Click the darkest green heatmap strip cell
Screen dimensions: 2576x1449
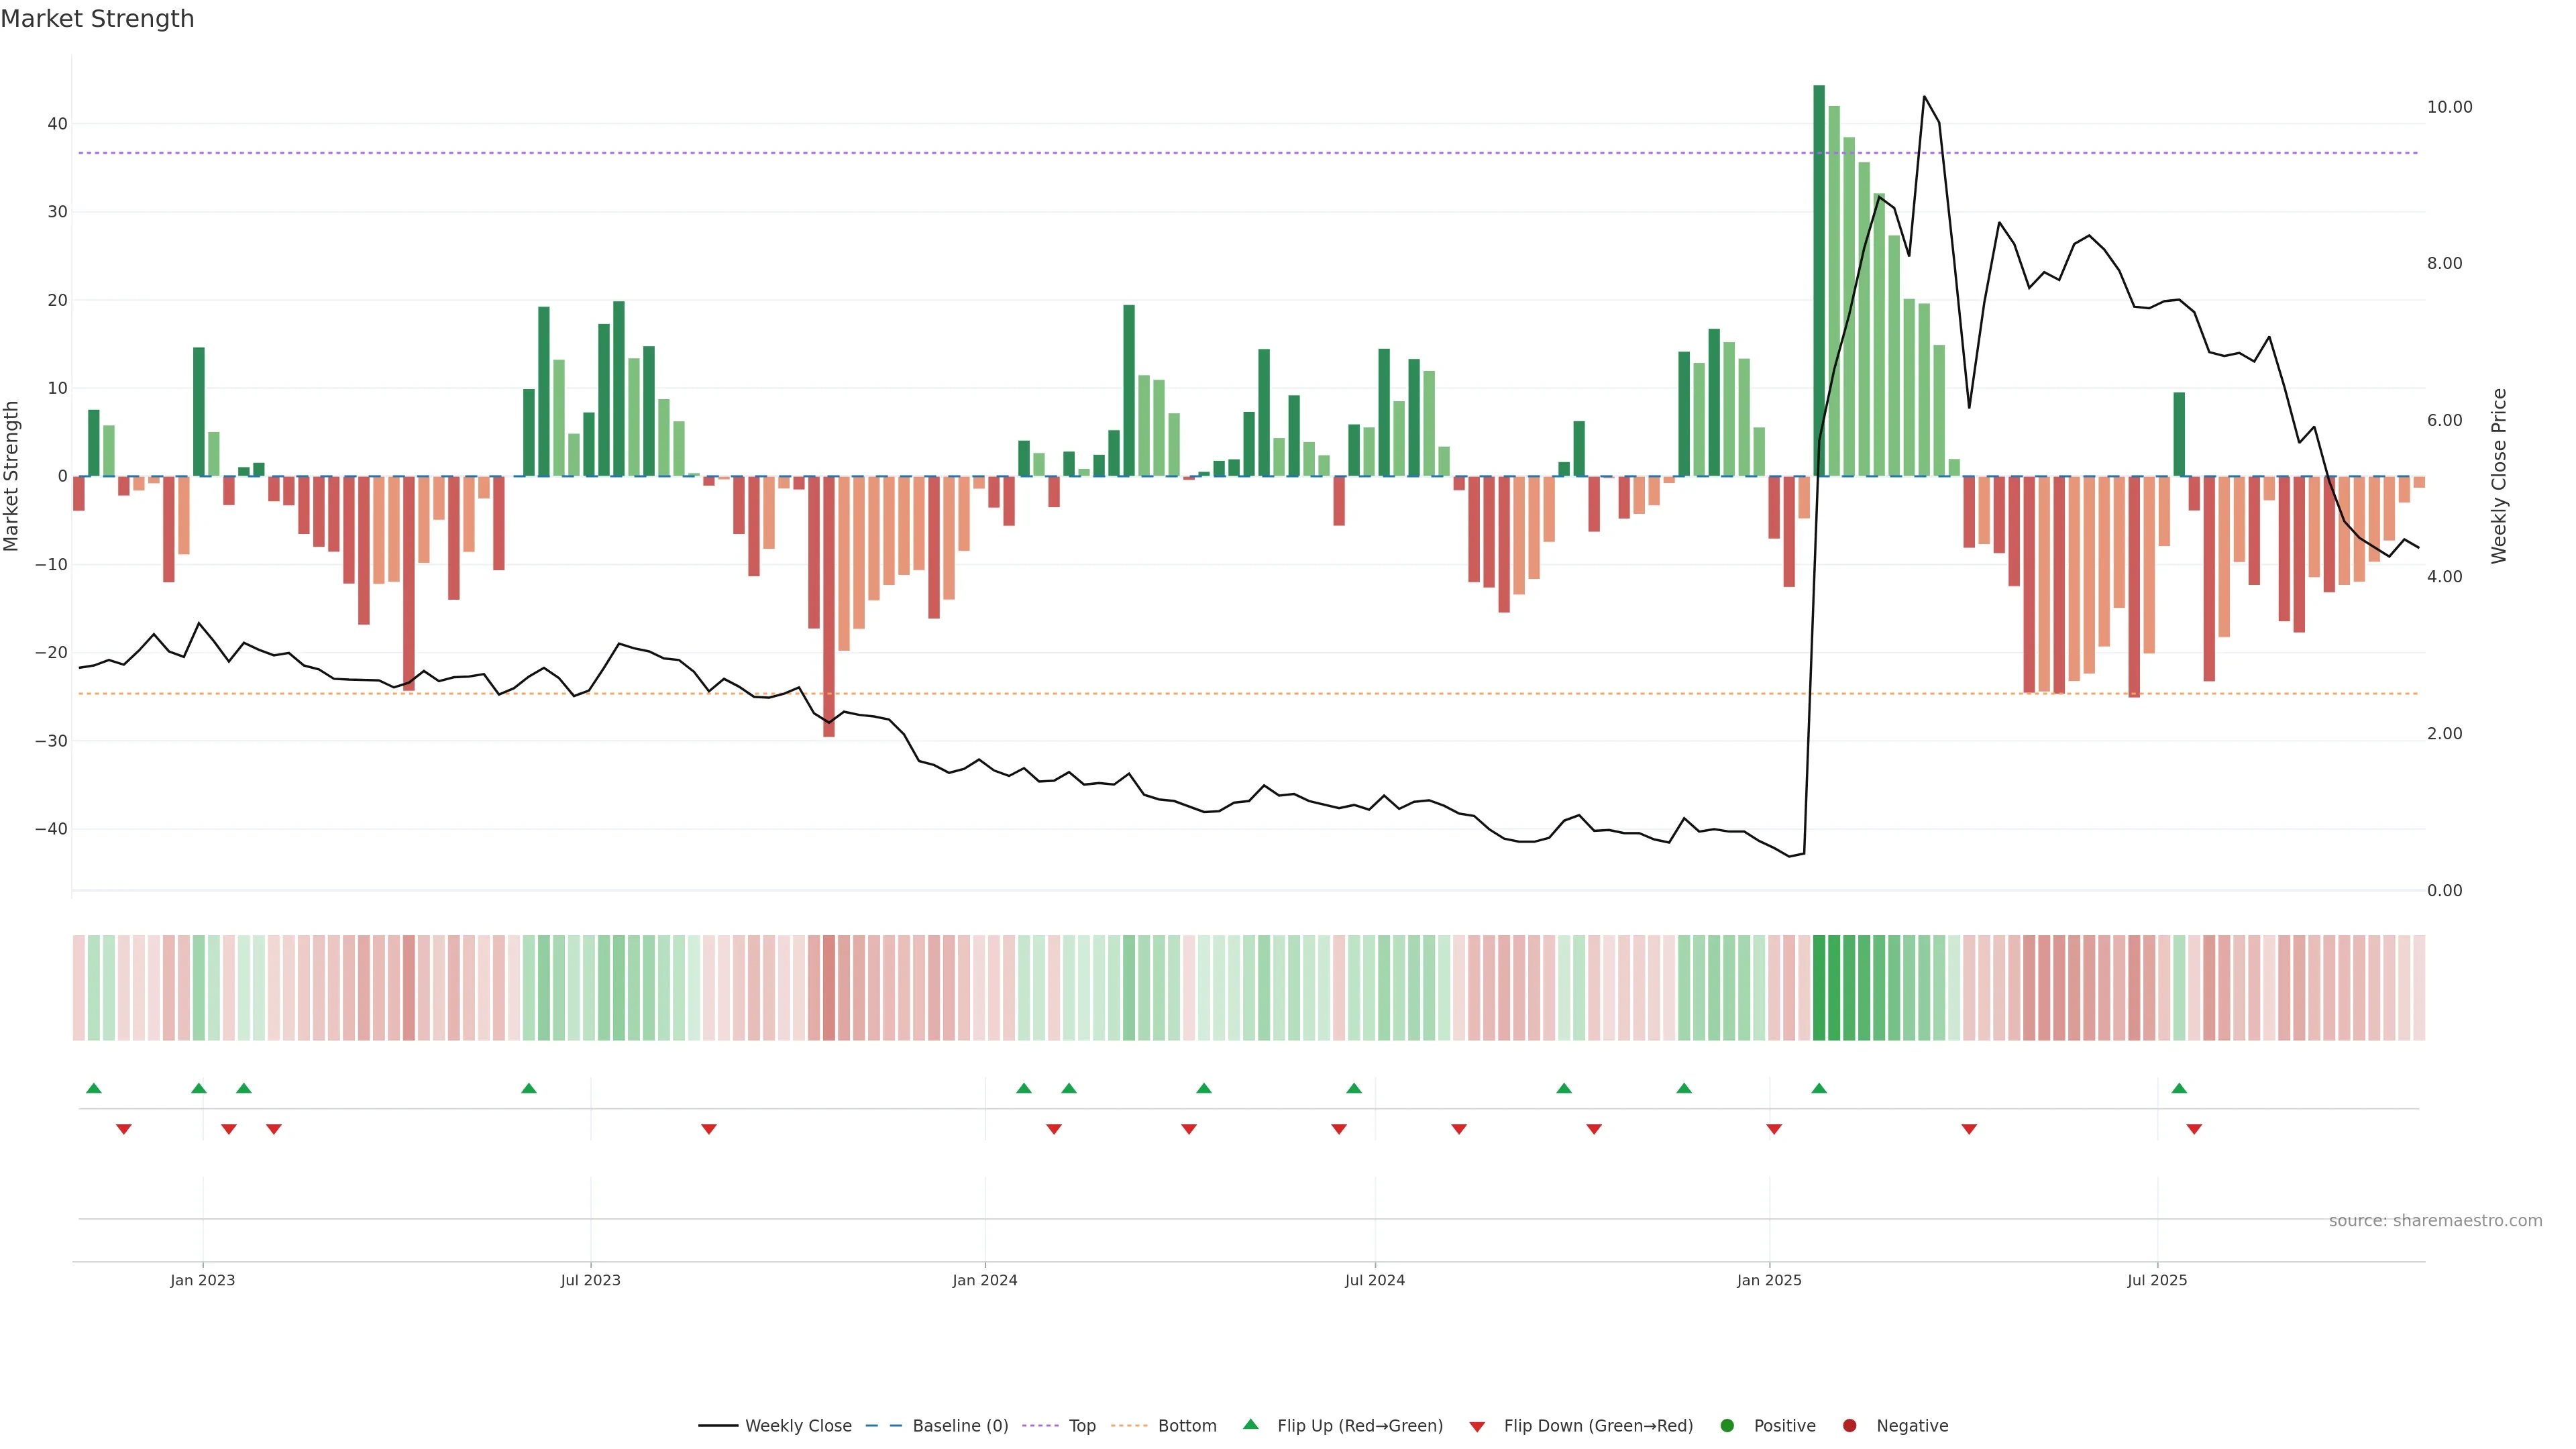click(1819, 987)
